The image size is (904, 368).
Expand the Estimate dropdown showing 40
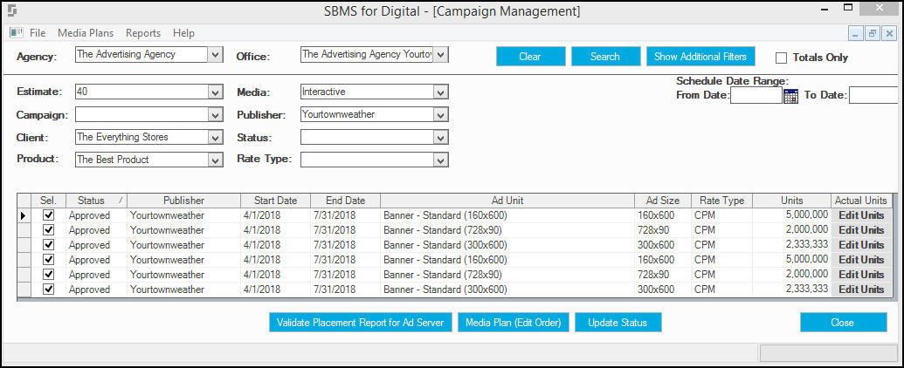[x=215, y=92]
